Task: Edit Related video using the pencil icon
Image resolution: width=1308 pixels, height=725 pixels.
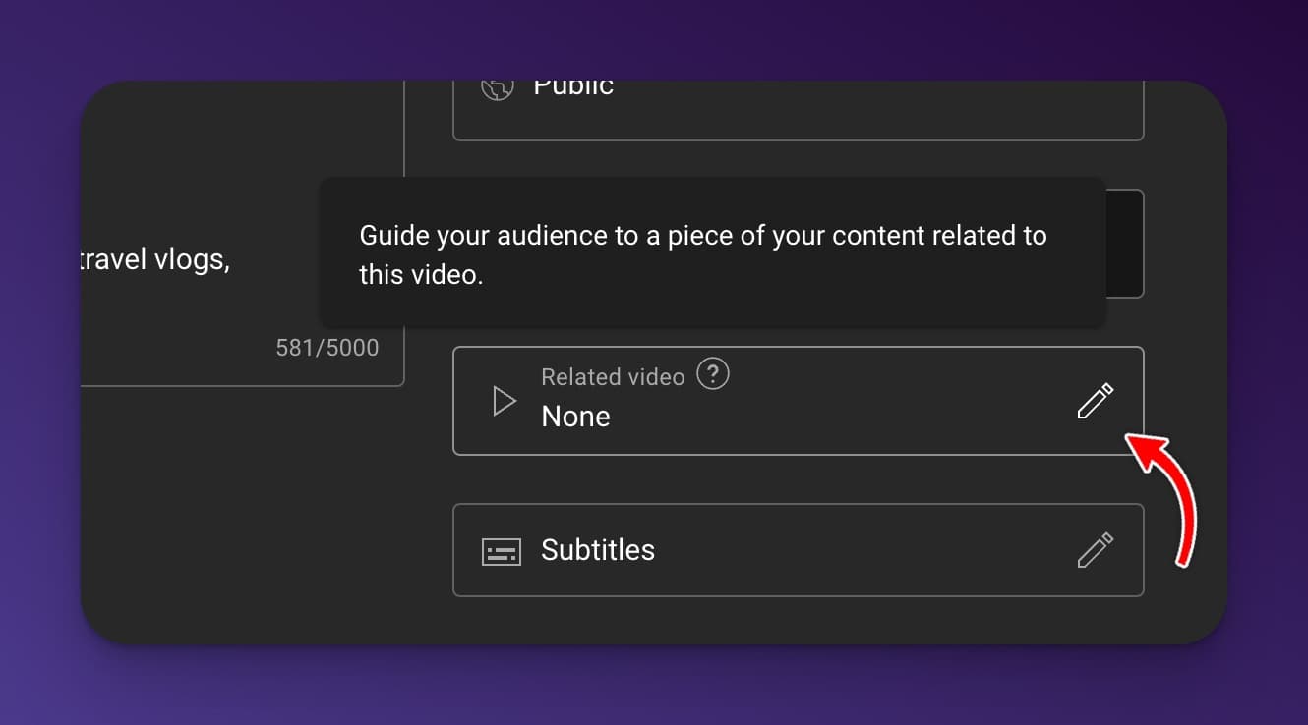Action: 1095,401
